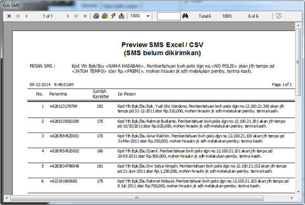Click phone number +6287854520002
305x205 pixels.
click(x=64, y=151)
